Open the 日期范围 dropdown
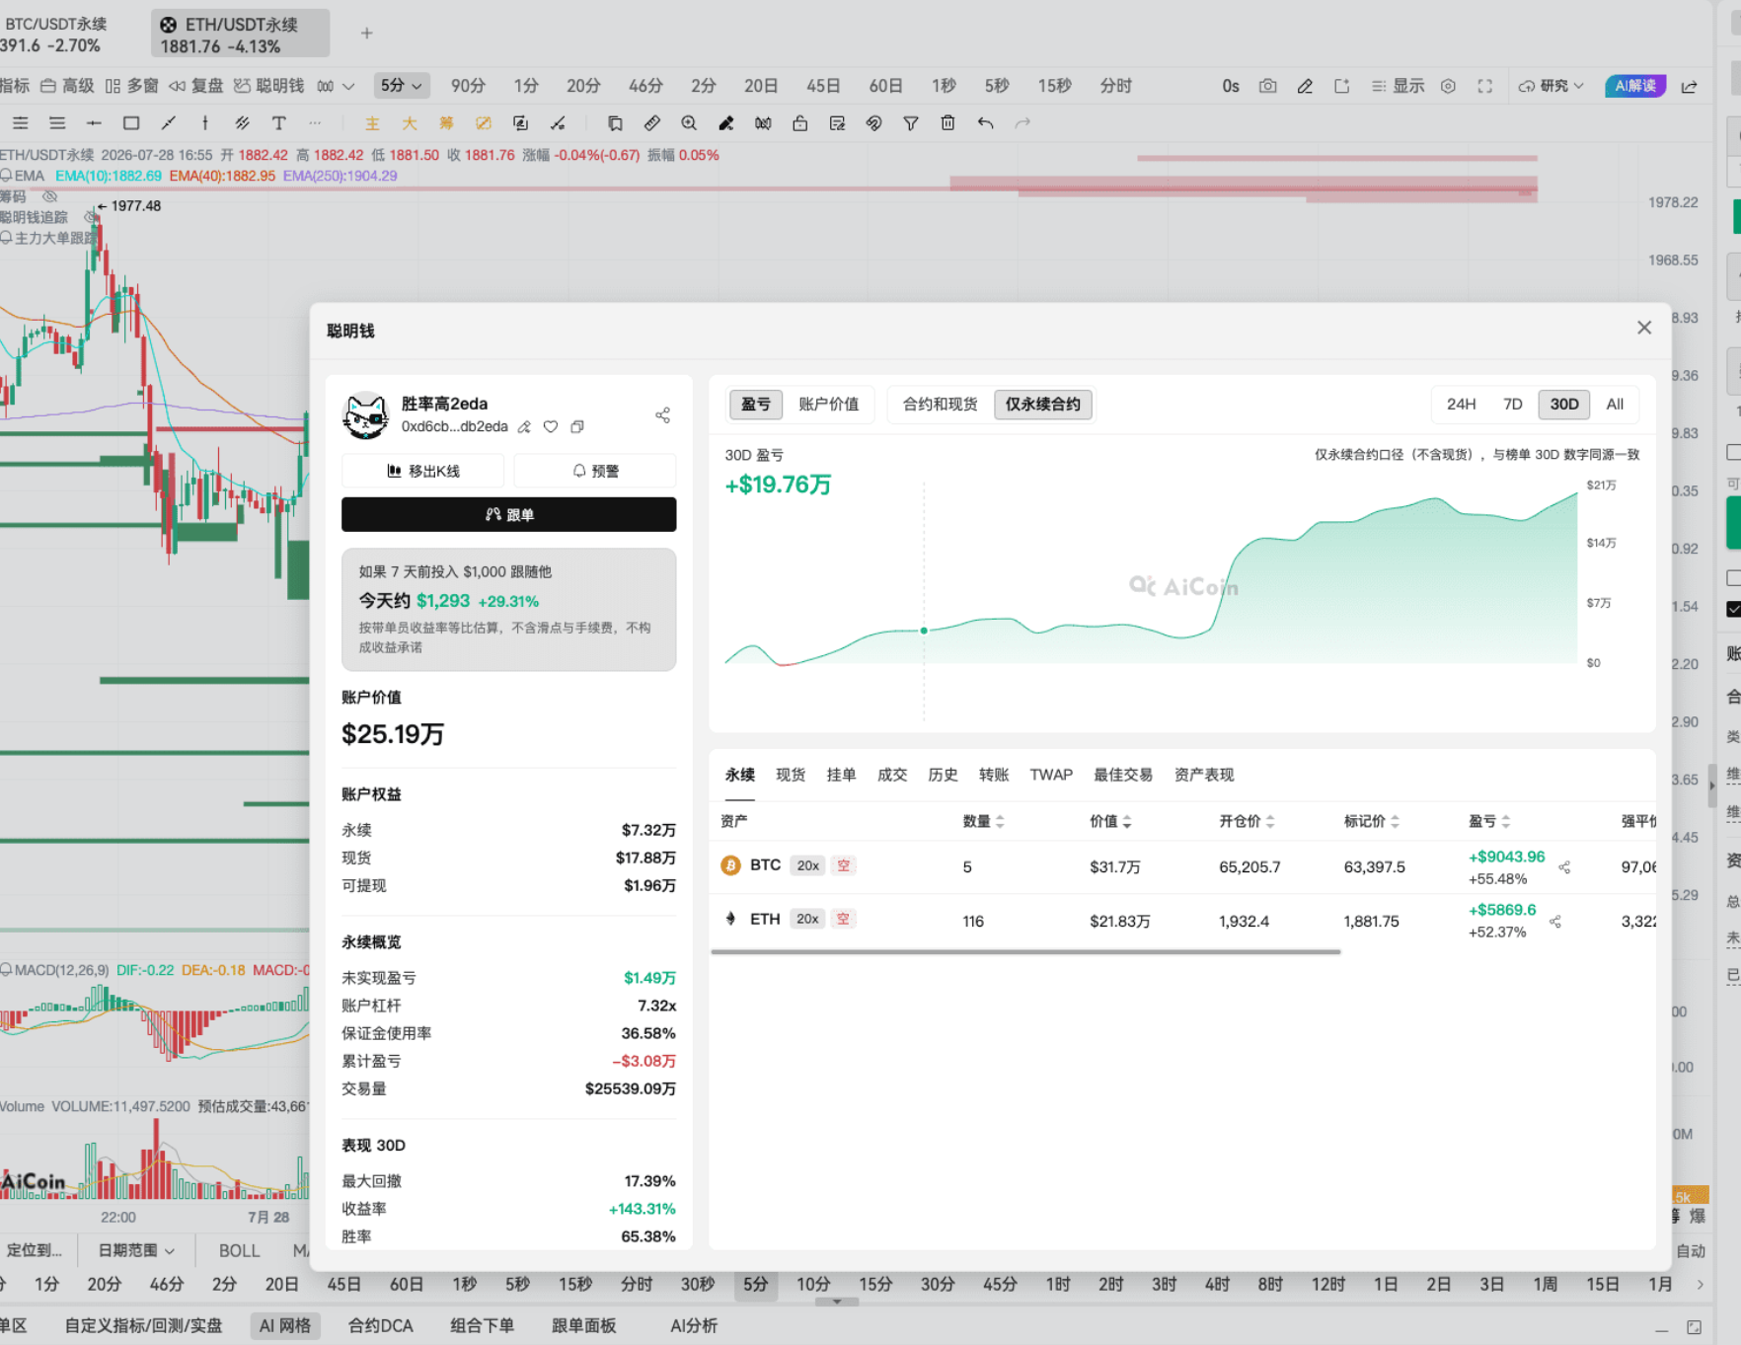 [136, 1250]
